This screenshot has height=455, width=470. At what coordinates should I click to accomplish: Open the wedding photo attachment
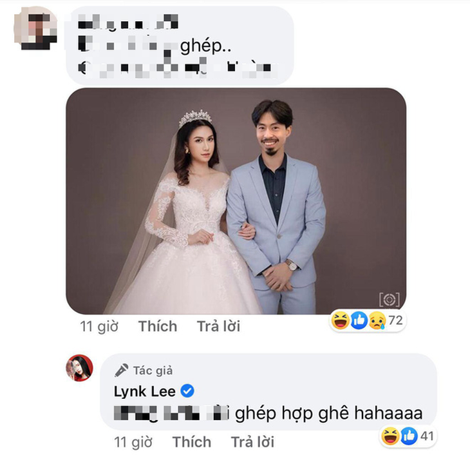click(x=236, y=201)
